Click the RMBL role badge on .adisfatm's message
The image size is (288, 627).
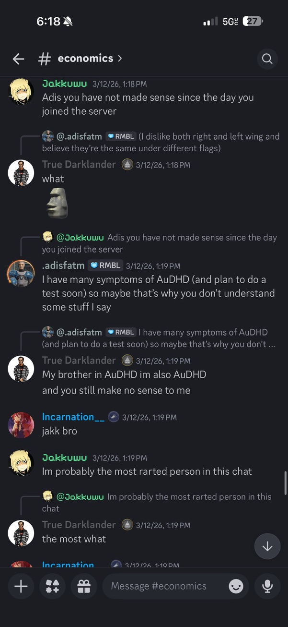(105, 265)
